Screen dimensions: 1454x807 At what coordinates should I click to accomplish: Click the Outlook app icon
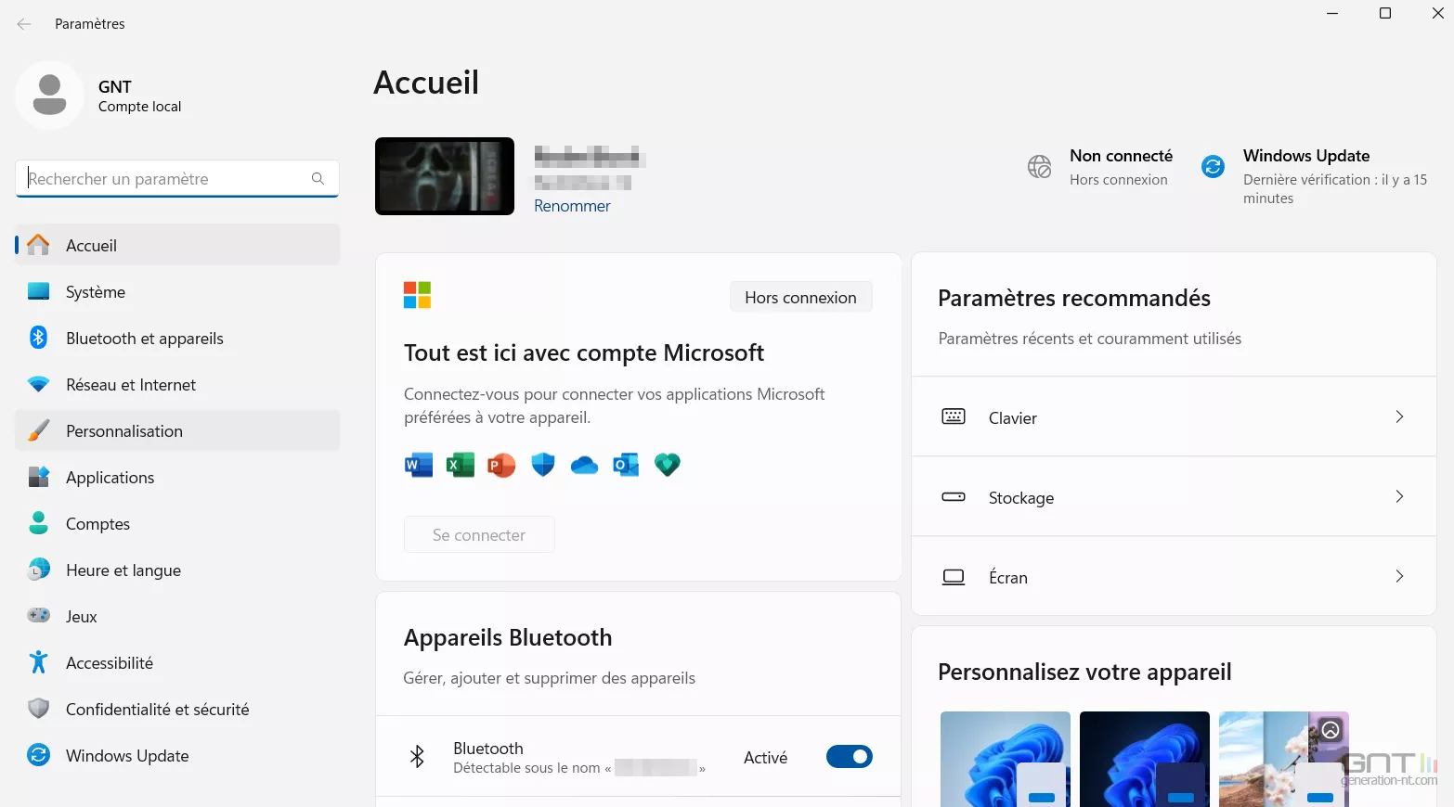pos(626,465)
